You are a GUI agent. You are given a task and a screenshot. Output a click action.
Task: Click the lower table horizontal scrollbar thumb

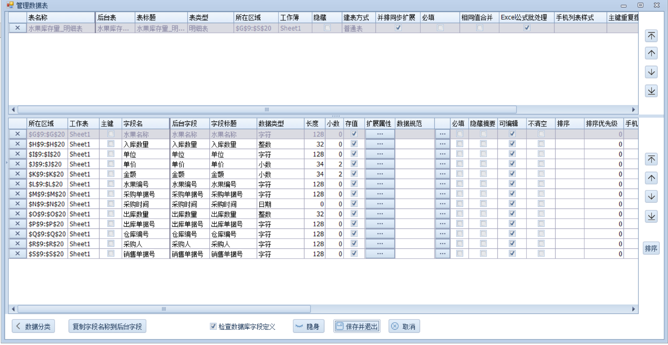click(x=164, y=309)
